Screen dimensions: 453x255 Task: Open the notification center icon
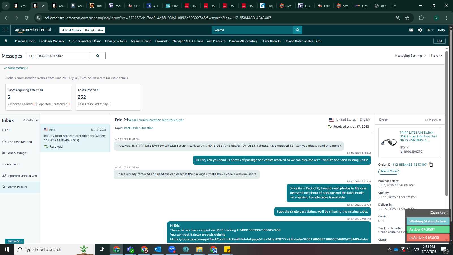coord(444,250)
